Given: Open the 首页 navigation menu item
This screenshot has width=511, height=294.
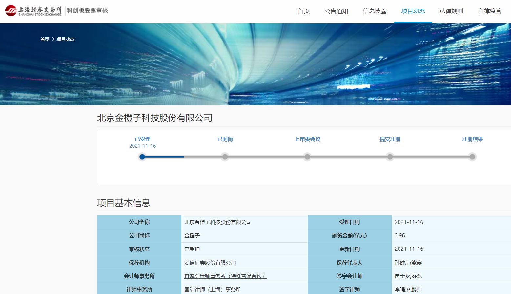Looking at the screenshot, I should tap(304, 11).
